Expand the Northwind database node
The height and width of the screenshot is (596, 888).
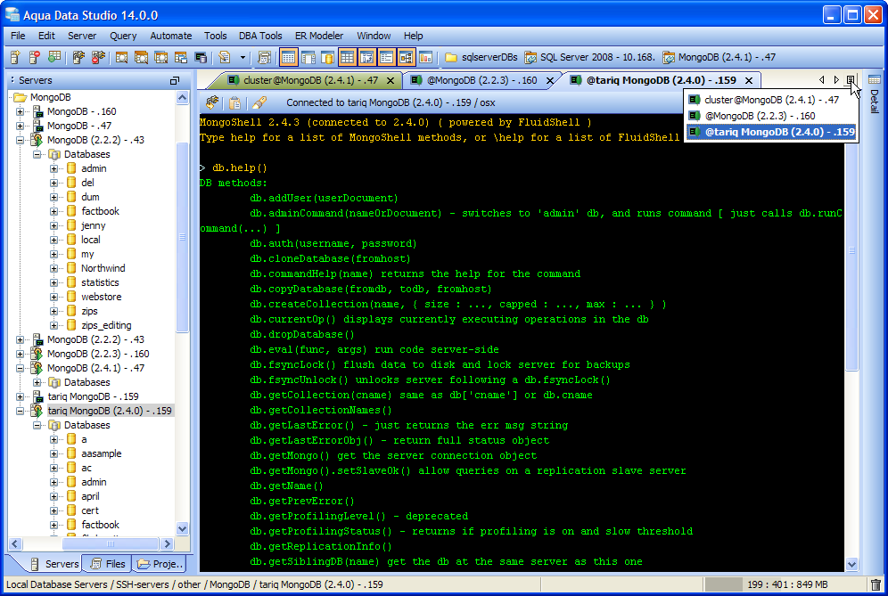point(53,268)
